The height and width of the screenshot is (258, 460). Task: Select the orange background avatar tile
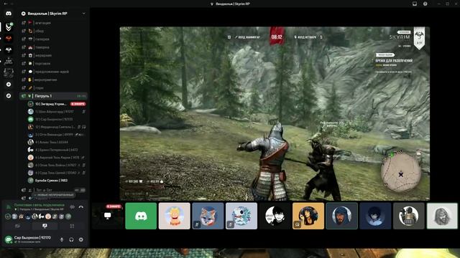point(308,216)
